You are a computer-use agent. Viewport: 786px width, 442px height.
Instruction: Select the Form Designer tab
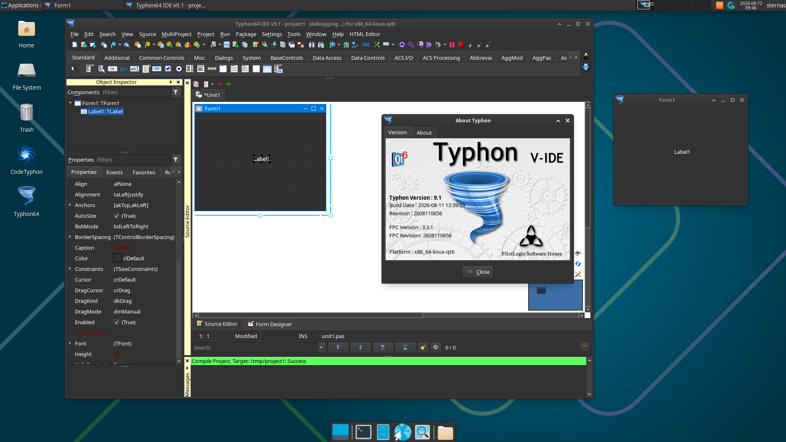coord(270,324)
